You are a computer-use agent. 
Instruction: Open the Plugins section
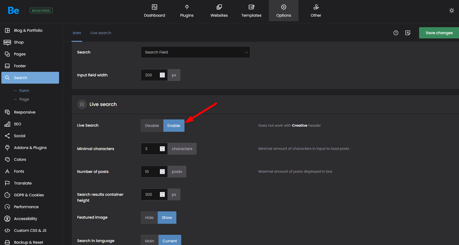click(x=187, y=11)
